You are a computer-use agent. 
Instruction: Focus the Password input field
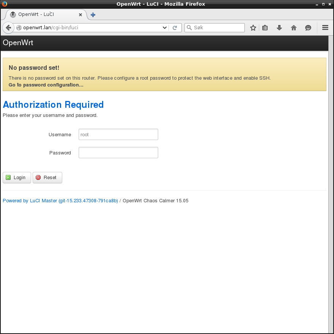pos(118,153)
